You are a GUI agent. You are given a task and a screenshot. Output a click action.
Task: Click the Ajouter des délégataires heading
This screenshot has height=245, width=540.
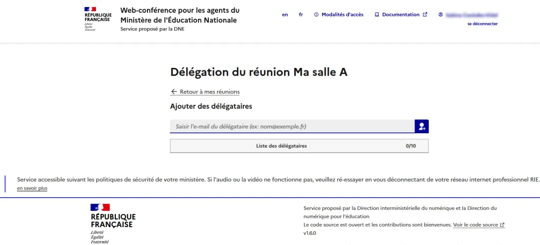(211, 107)
